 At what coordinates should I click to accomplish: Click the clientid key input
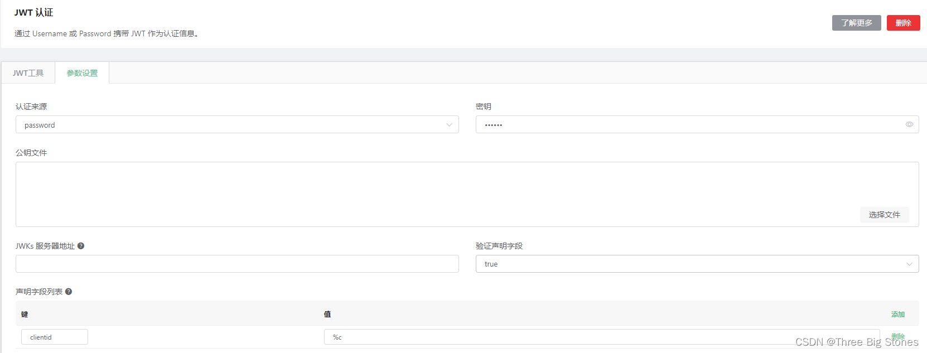[55, 337]
